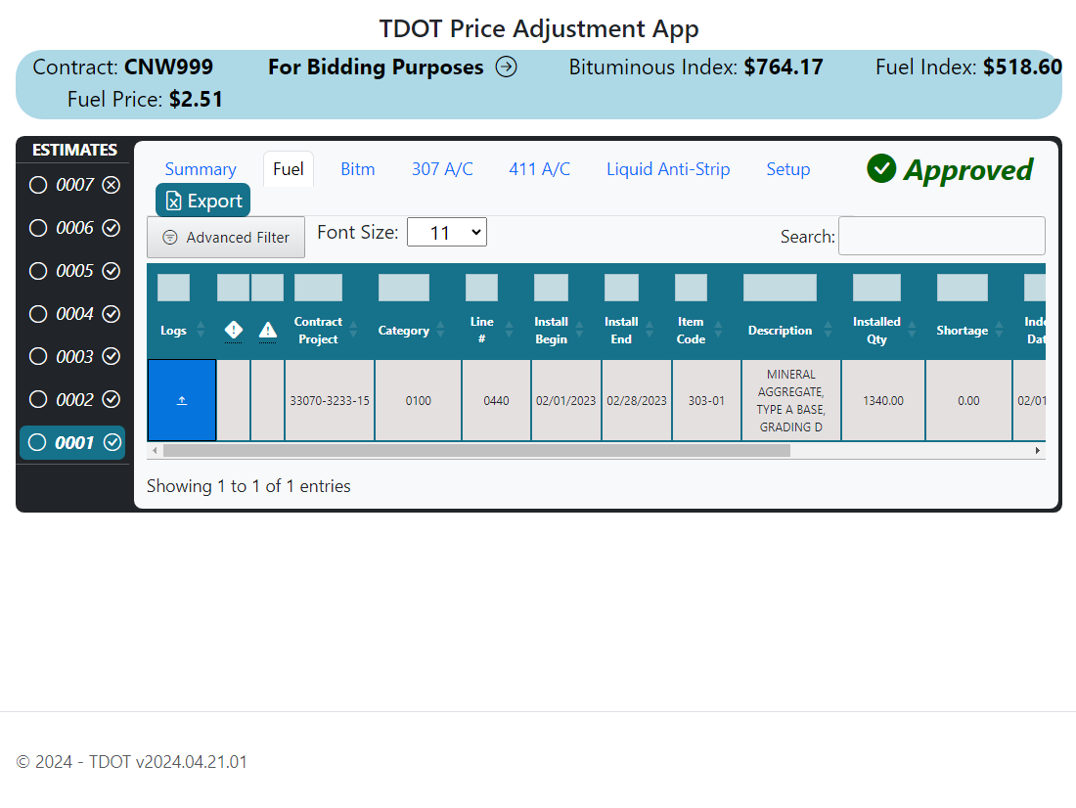The width and height of the screenshot is (1076, 808).
Task: Click the Install End cell 02/28/2023
Action: [637, 400]
